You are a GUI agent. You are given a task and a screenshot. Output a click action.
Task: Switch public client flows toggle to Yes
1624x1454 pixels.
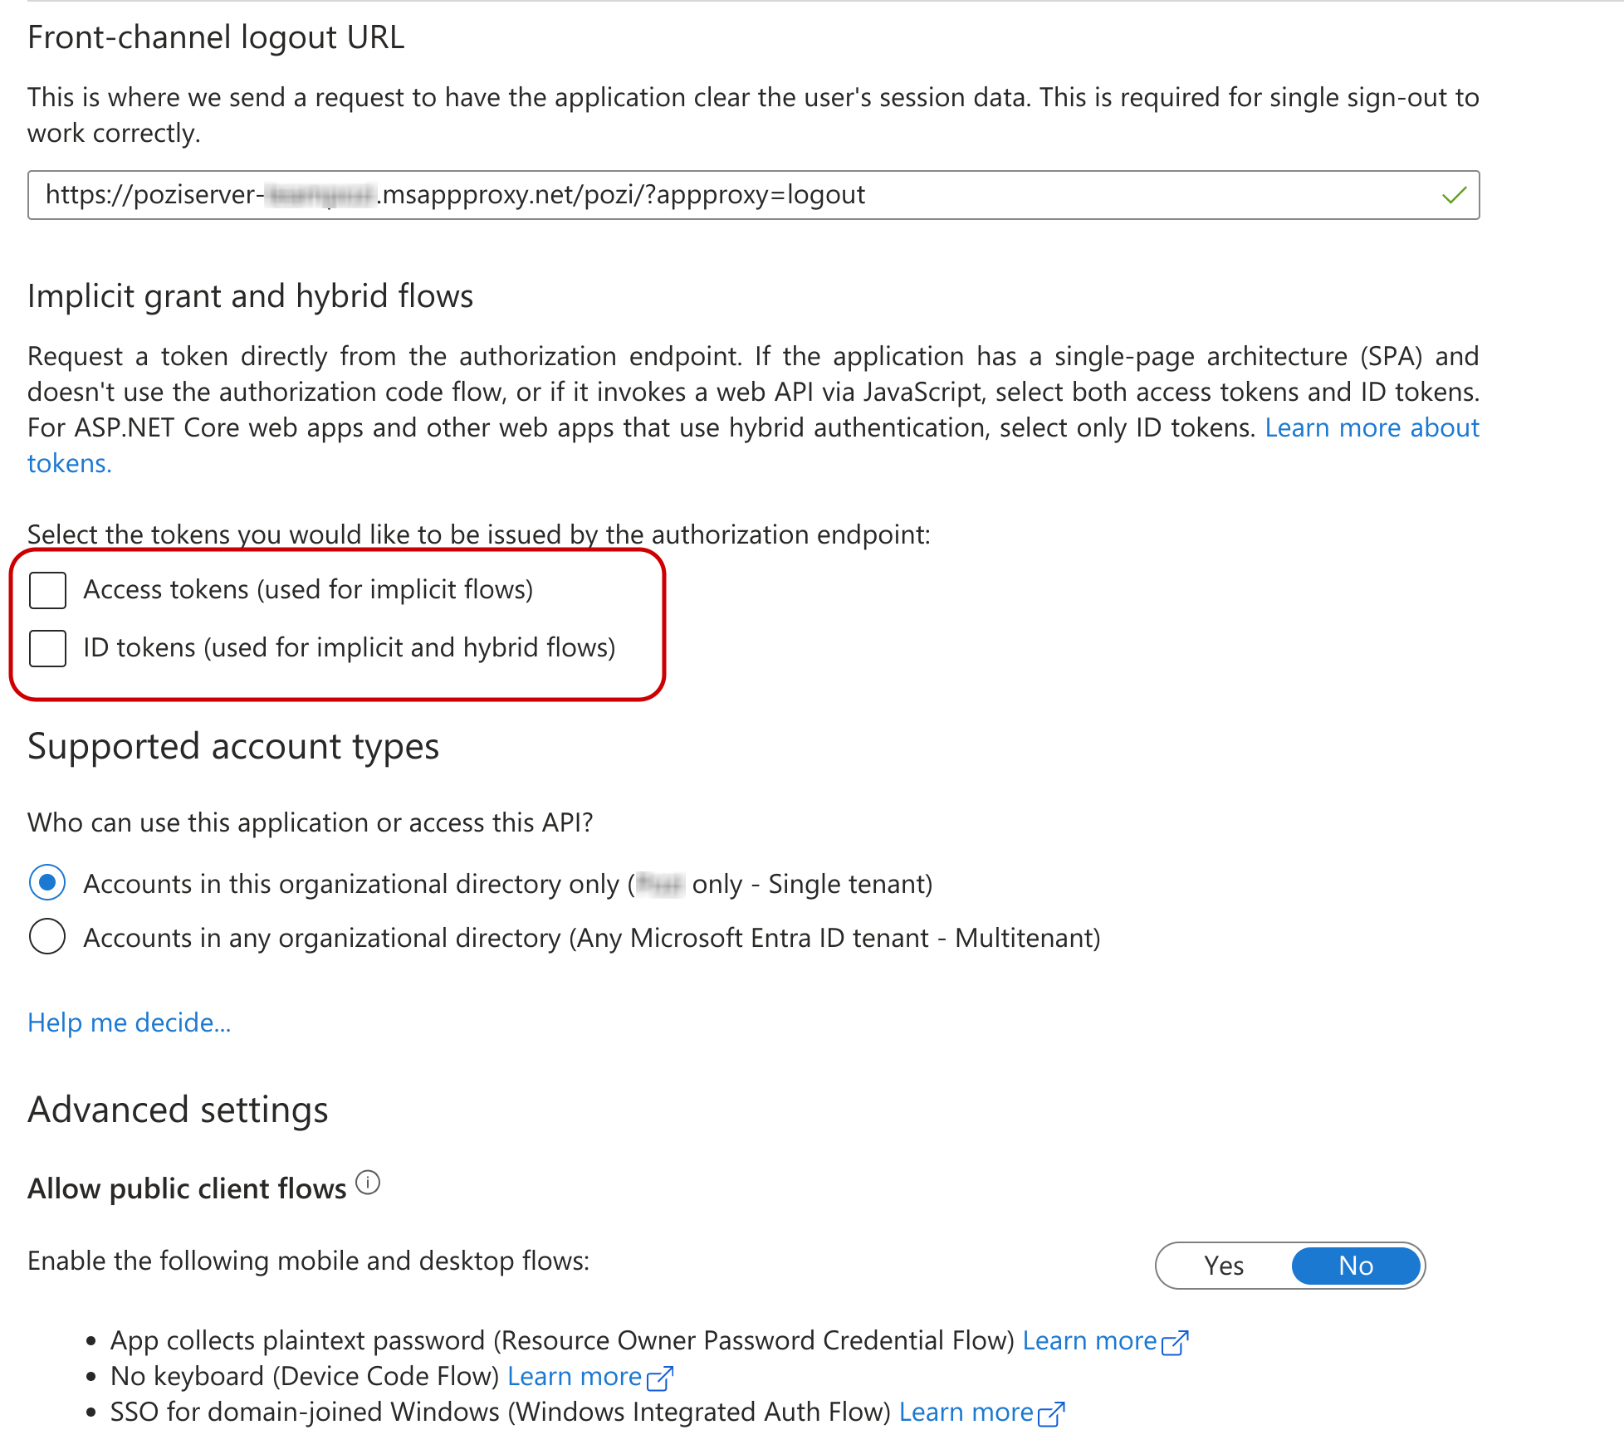pyautogui.click(x=1224, y=1266)
